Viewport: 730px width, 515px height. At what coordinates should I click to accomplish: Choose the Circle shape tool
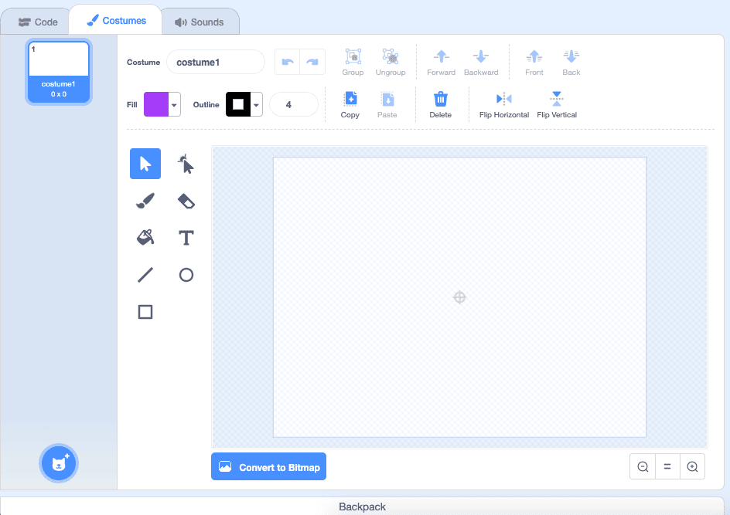click(x=186, y=275)
